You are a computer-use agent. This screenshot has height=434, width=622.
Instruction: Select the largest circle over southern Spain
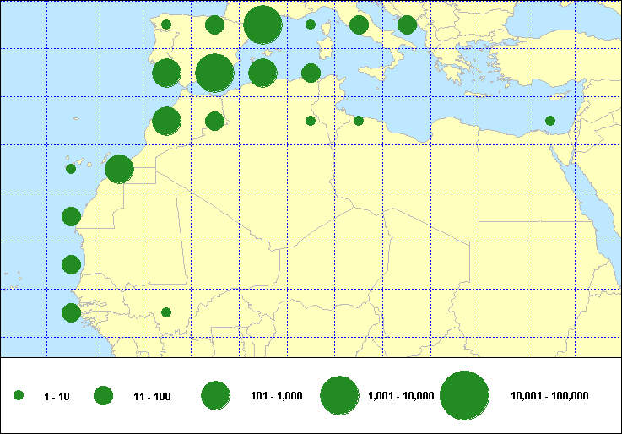tap(214, 73)
